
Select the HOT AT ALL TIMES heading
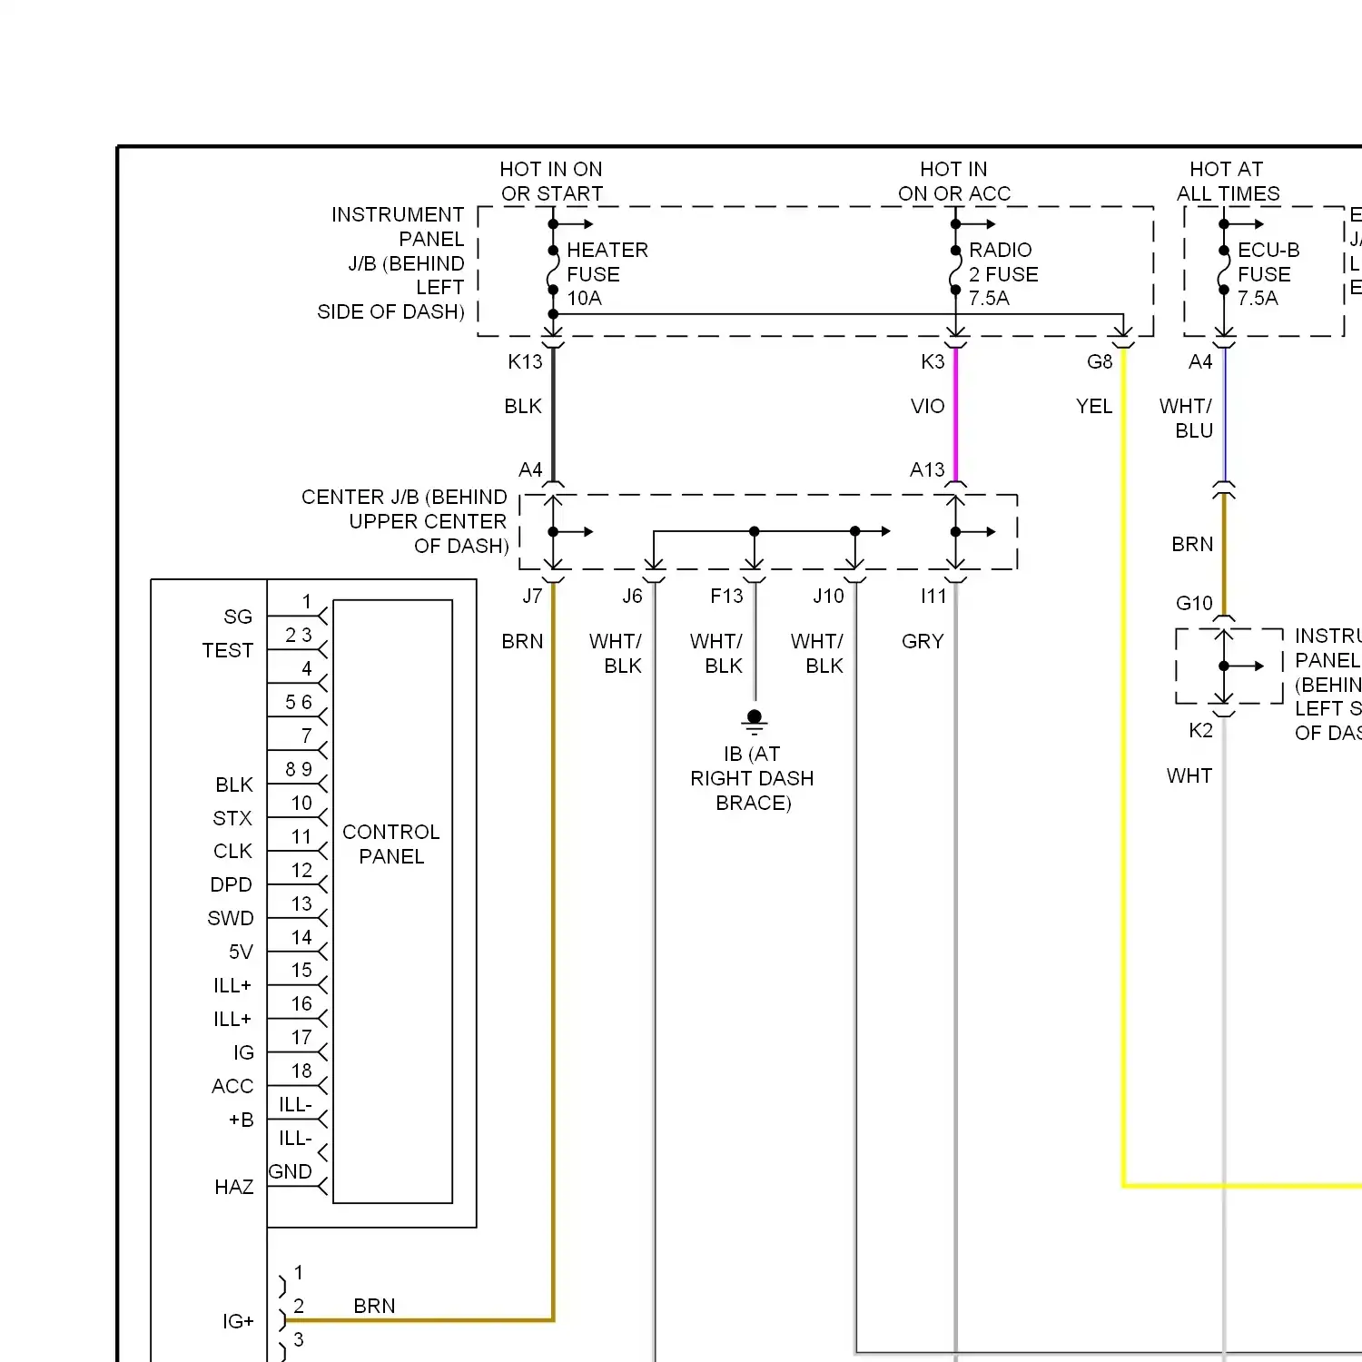(x=1228, y=182)
